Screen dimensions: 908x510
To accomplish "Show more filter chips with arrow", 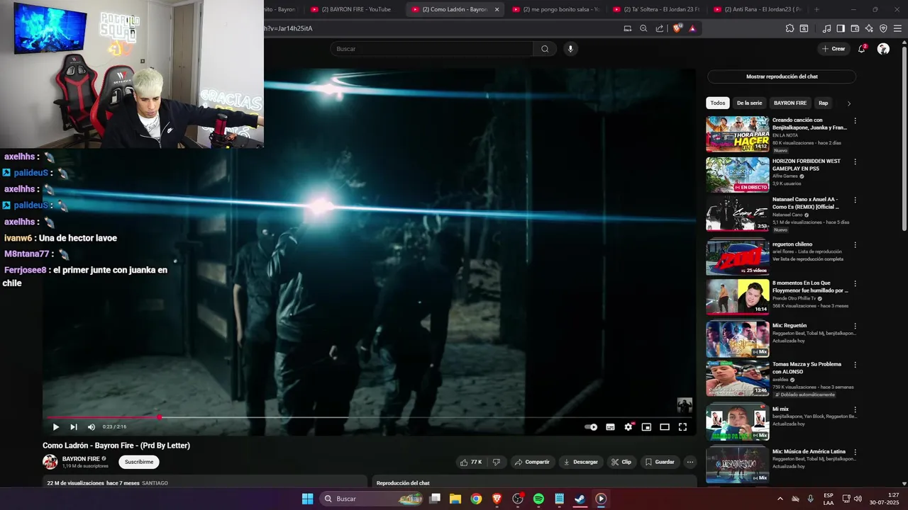I will (849, 103).
